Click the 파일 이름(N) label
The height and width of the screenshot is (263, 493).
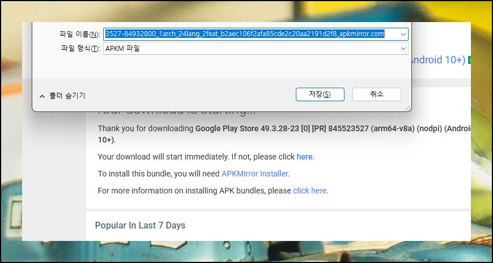80,34
